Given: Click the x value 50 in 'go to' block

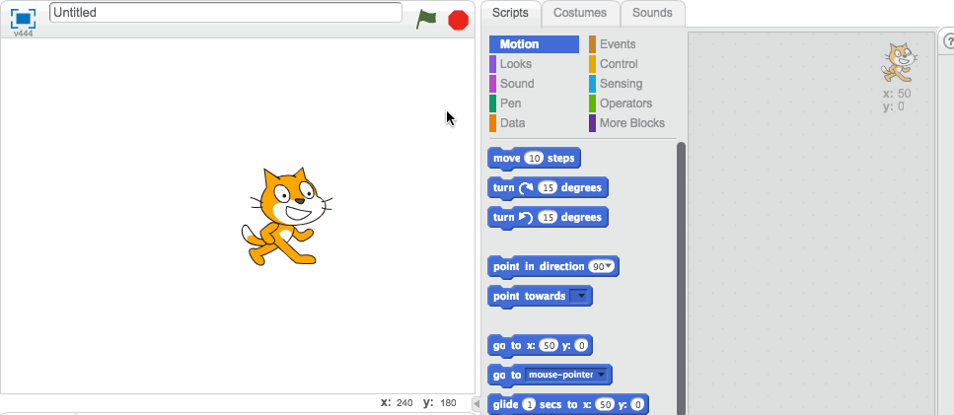Looking at the screenshot, I should tap(549, 346).
